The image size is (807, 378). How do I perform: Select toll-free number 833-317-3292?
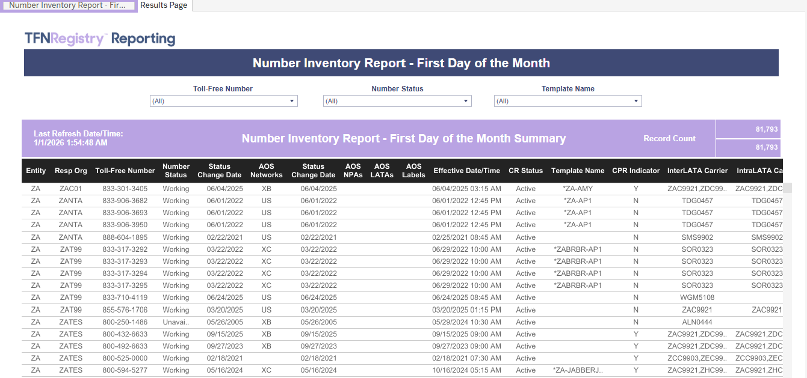(125, 249)
